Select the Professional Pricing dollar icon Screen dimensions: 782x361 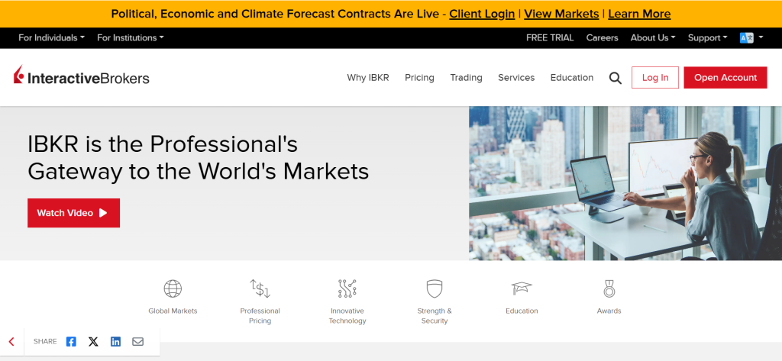click(260, 288)
